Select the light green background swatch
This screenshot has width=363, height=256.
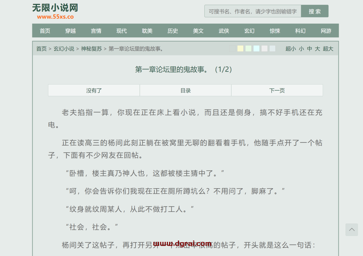[x=248, y=49]
